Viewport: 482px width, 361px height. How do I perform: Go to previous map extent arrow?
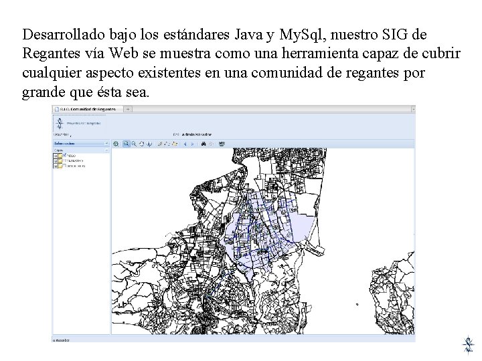pos(185,144)
